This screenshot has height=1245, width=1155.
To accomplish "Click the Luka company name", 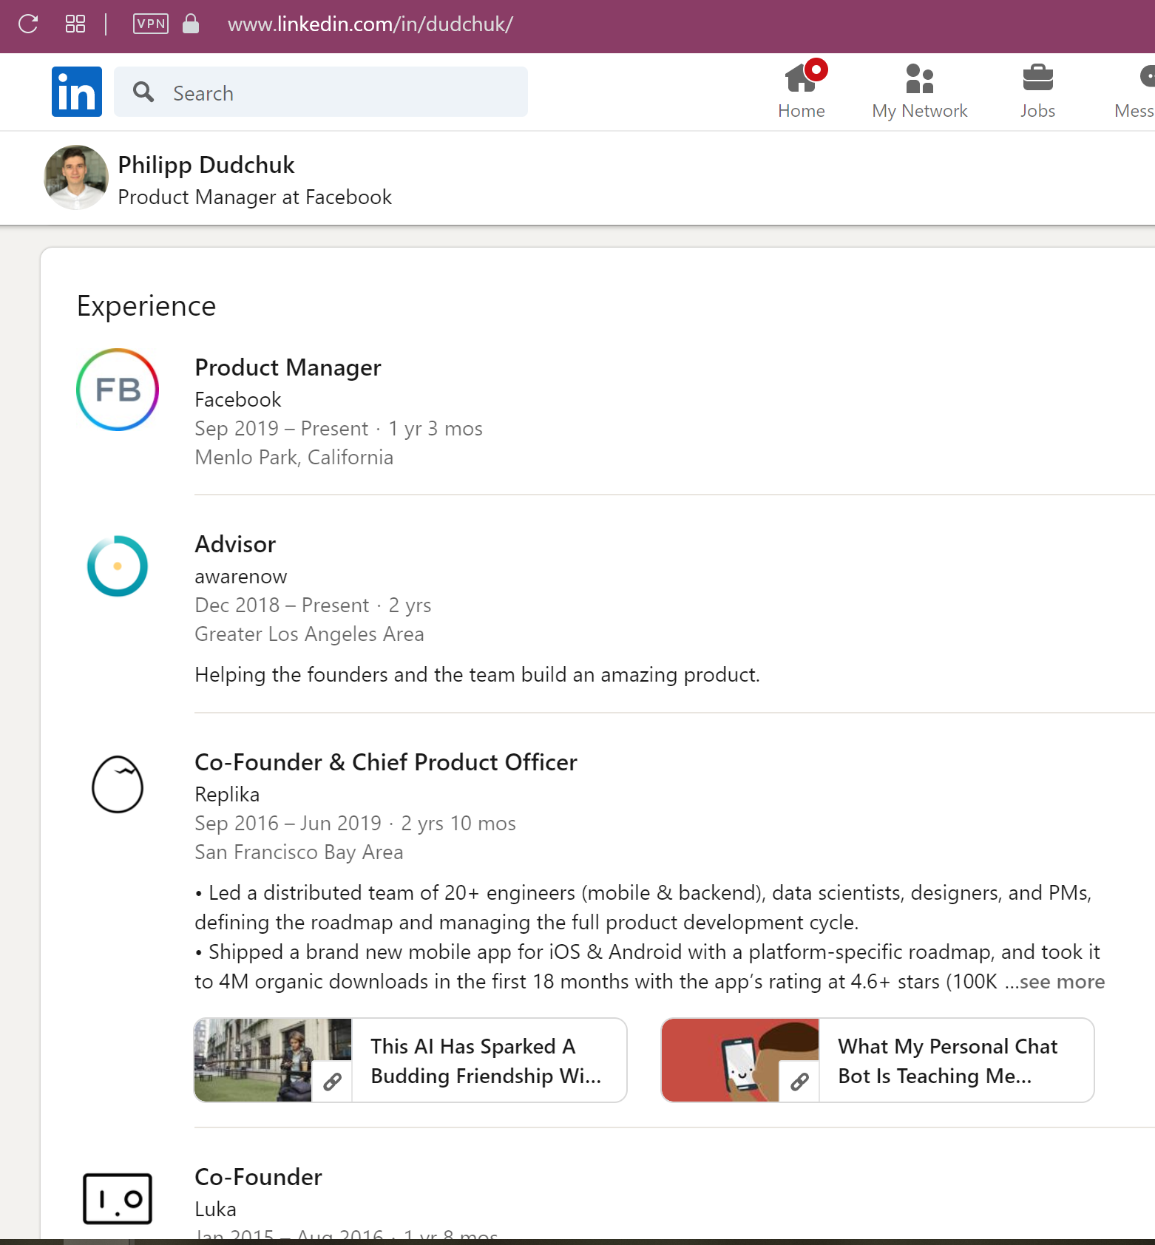I will (x=216, y=1210).
